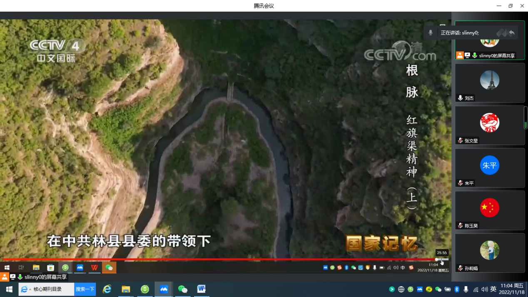Click the red video progress bar
The width and height of the screenshot is (528, 297).
click(217, 260)
